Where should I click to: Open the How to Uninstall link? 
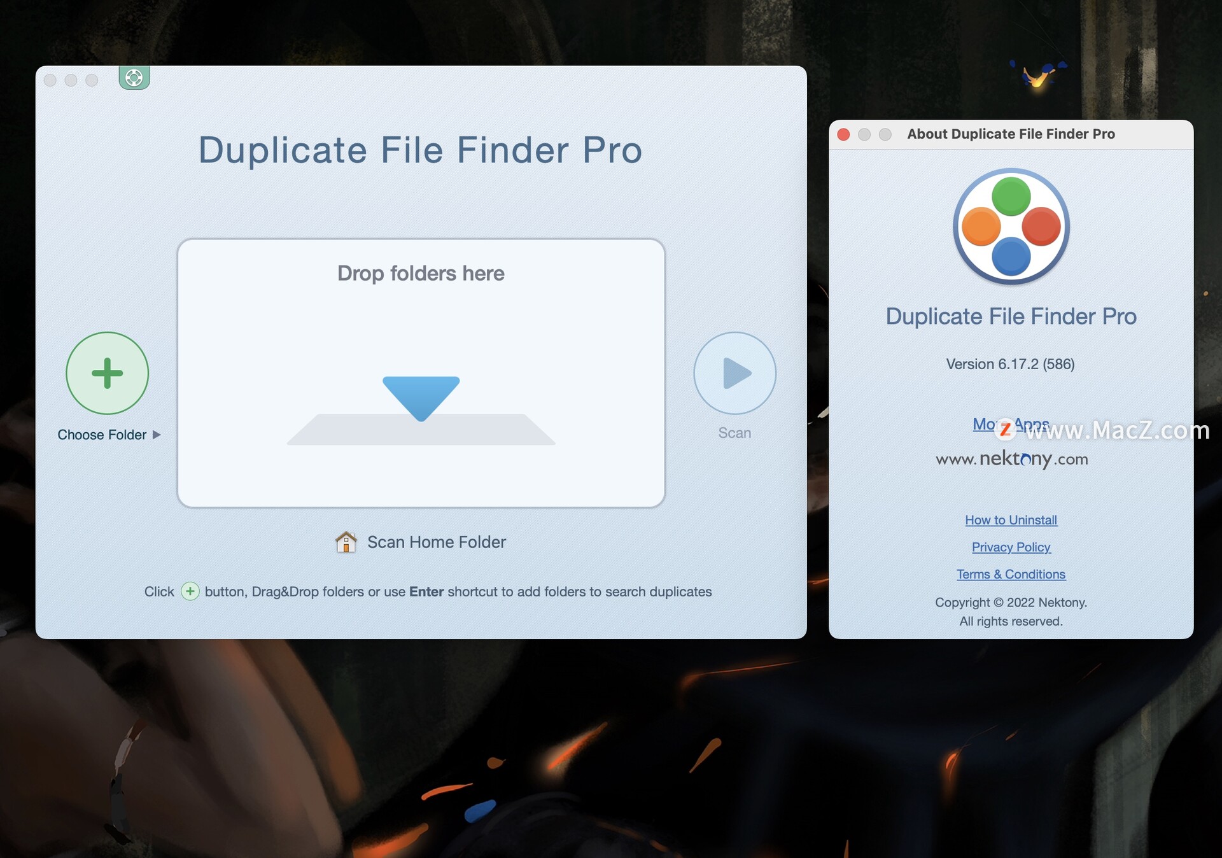(1011, 520)
